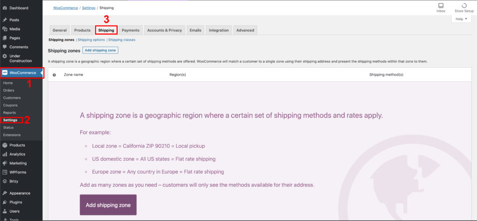The width and height of the screenshot is (477, 221).
Task: Open Shipping options sub-link
Action: click(91, 40)
